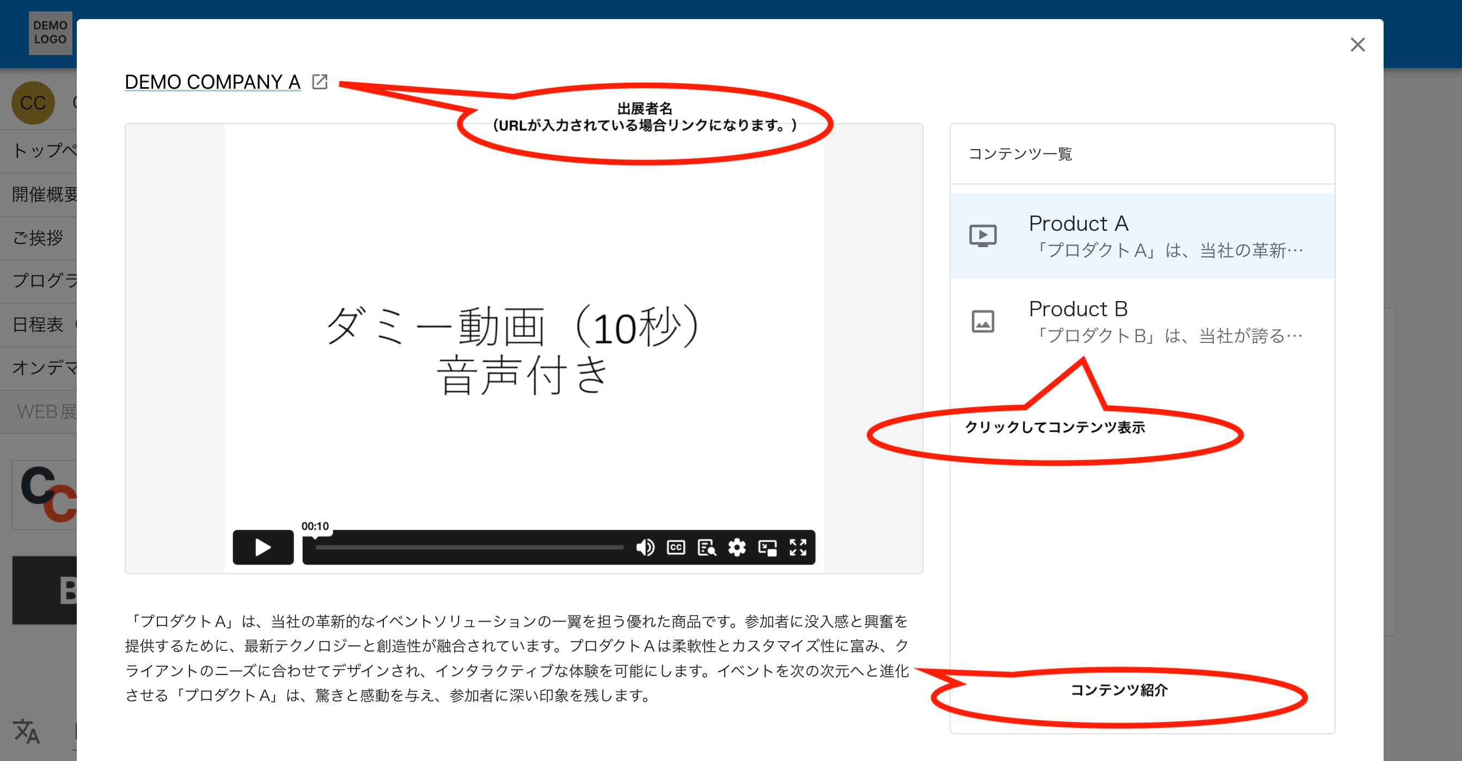Screen dimensions: 1462x761
Task: Open the video transcript search icon
Action: (x=706, y=547)
